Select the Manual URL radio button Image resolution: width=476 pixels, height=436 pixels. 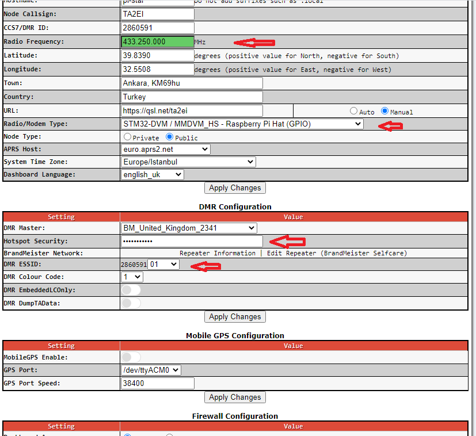tap(384, 111)
